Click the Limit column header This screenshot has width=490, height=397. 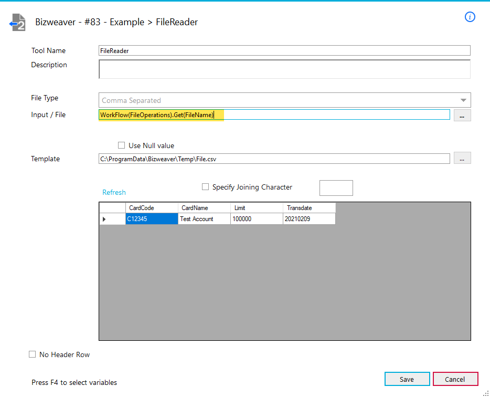pyautogui.click(x=257, y=208)
